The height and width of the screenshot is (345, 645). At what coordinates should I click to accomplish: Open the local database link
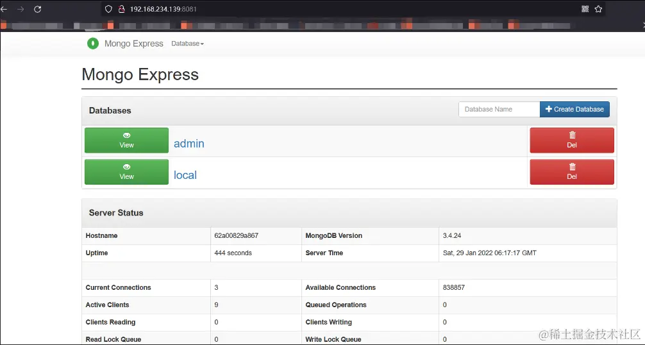pos(185,175)
